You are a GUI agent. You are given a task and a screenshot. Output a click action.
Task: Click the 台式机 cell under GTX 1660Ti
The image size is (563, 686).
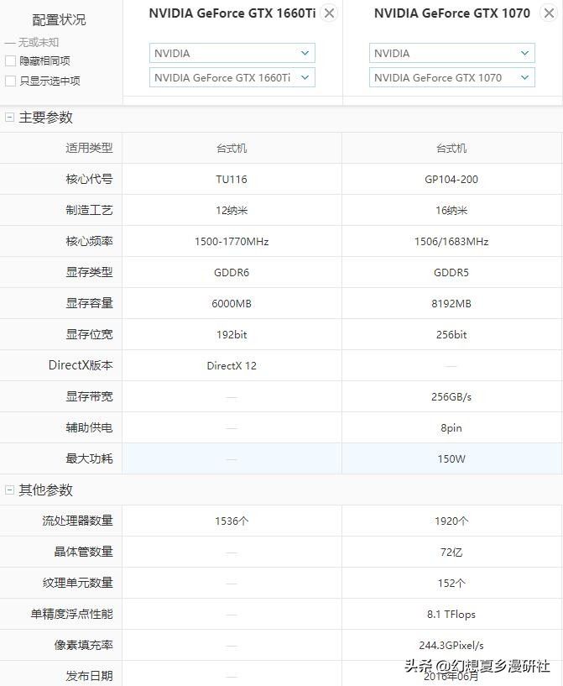coord(232,149)
